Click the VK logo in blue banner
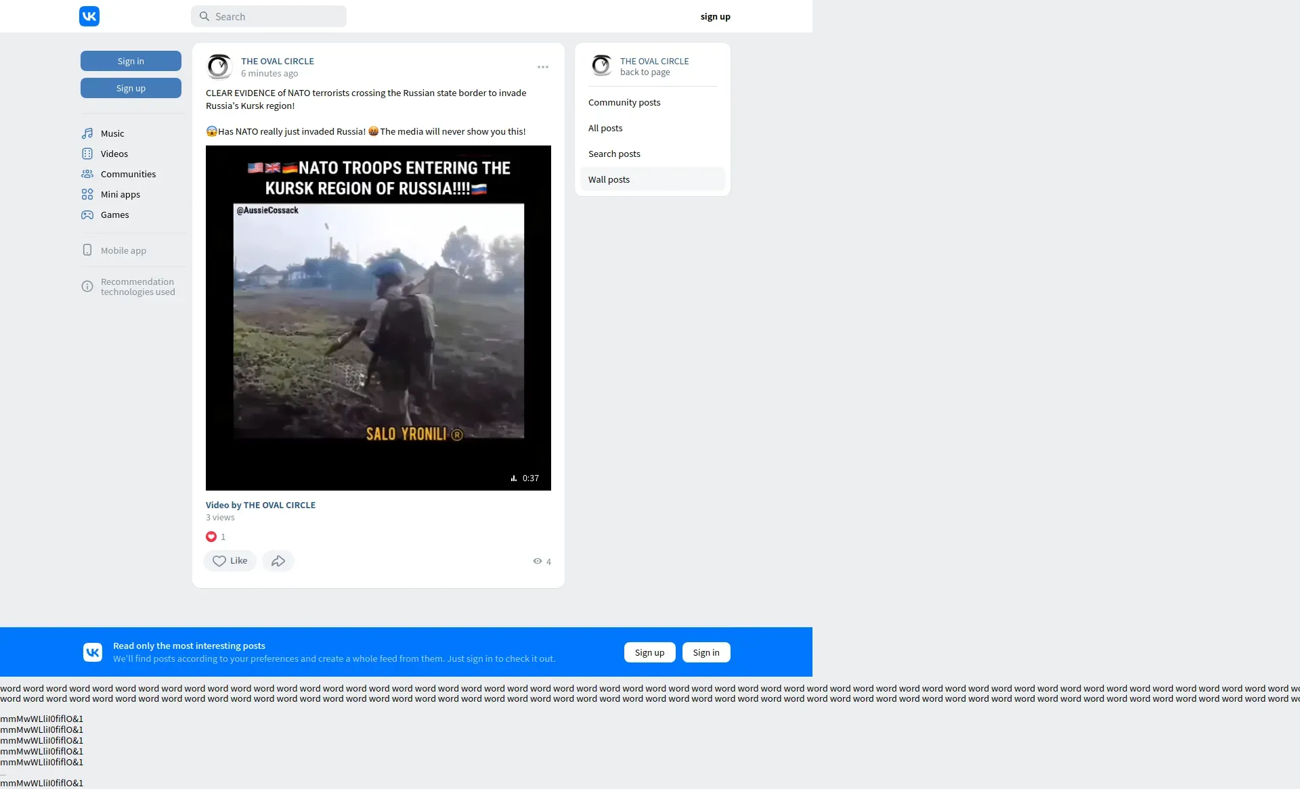This screenshot has width=1300, height=789. [x=93, y=652]
